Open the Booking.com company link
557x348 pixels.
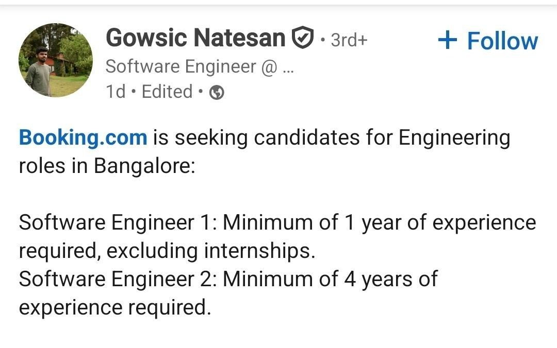click(x=83, y=138)
